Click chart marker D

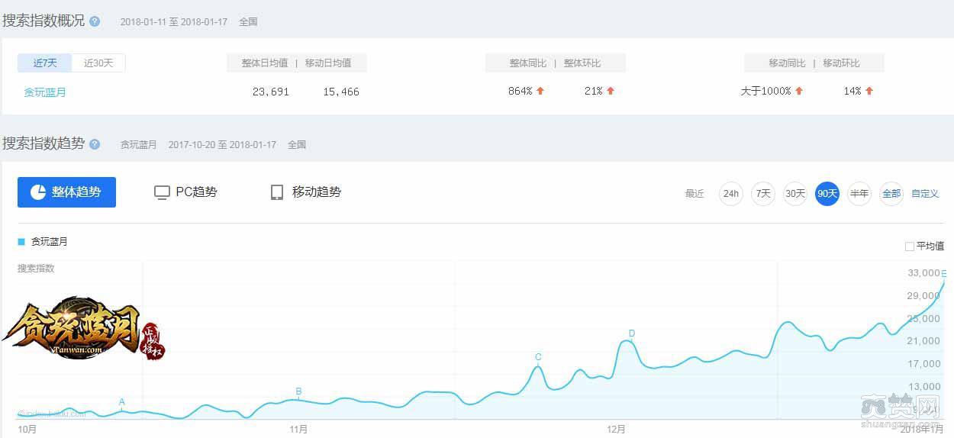pos(632,333)
